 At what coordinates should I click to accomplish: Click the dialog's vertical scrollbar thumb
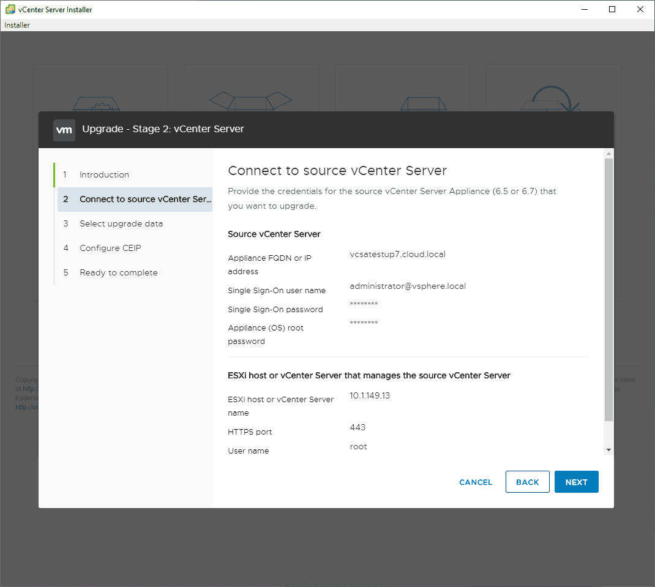(608, 288)
